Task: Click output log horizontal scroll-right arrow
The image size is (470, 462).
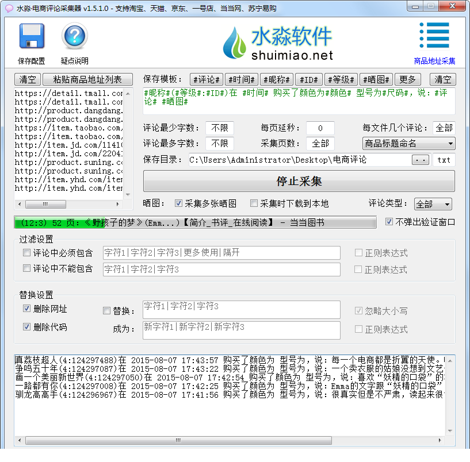Action: coord(440,440)
